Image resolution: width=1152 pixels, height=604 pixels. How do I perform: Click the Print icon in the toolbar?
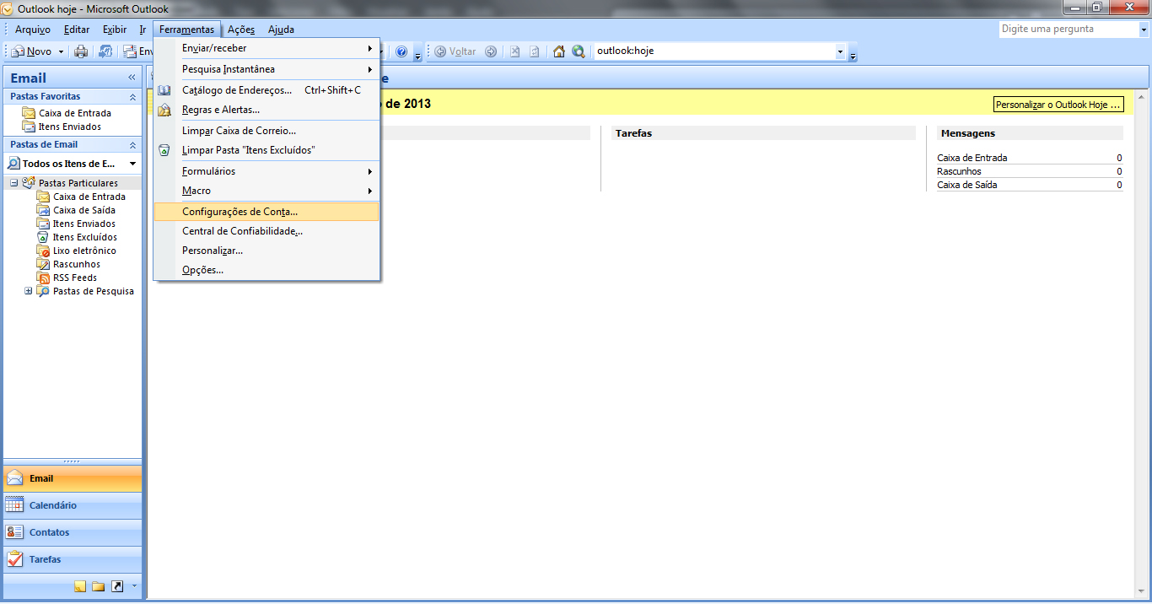81,51
